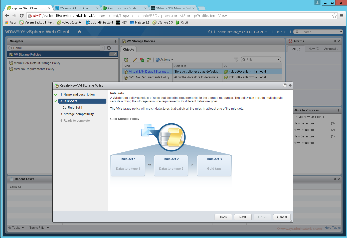Click the More Tasks link
The height and width of the screenshot is (238, 347).
click(332, 228)
